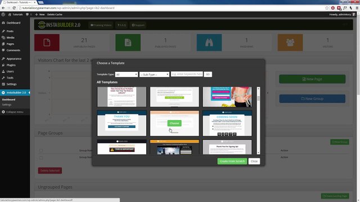
Task: Open the F.A.Q button
Action: (121, 25)
